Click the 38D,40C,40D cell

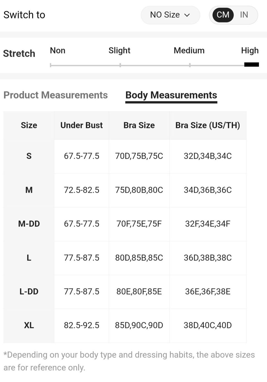[207, 325]
